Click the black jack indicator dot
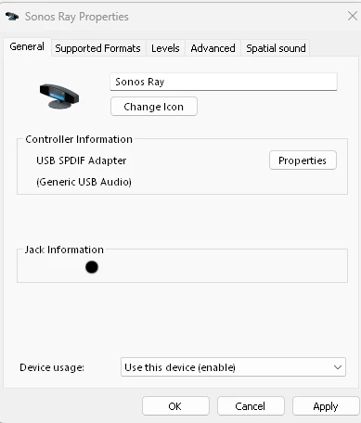 click(x=92, y=267)
